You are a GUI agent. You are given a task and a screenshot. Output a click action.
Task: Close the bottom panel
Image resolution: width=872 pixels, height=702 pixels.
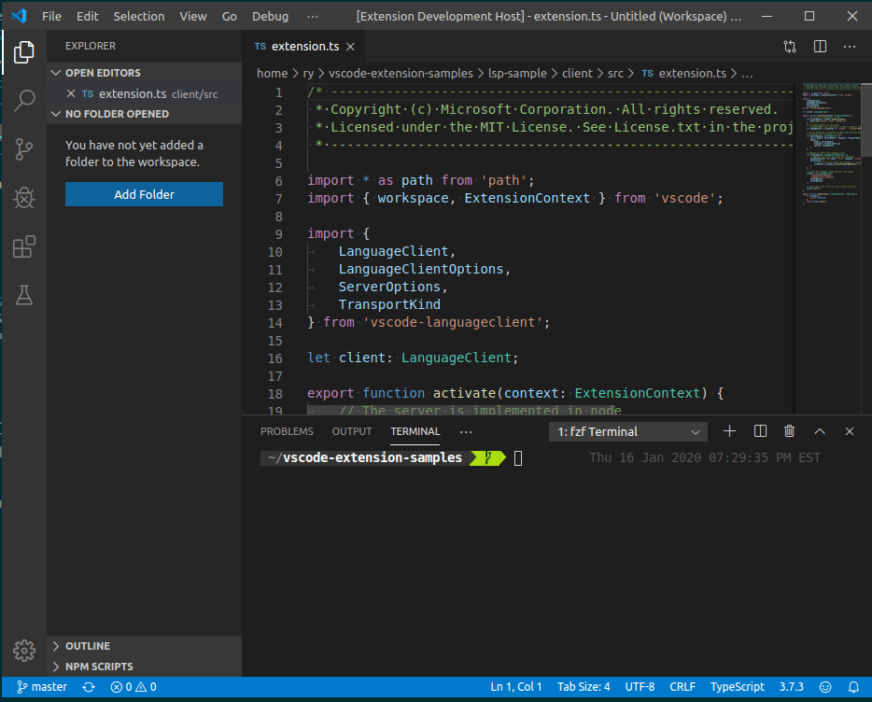(x=850, y=431)
